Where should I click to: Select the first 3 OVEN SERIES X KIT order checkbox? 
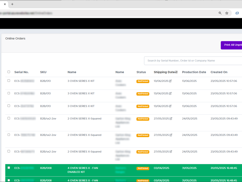[9, 81]
